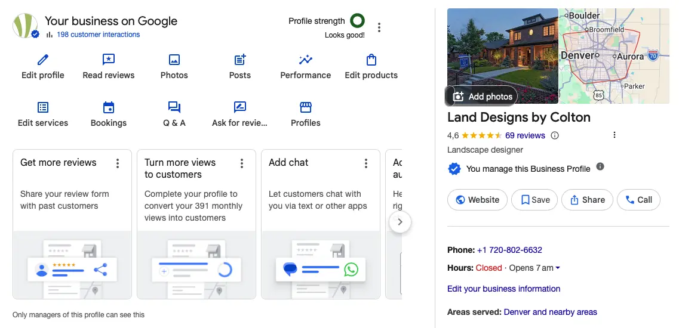Click Edit your business information link
Viewport: 679px width, 328px height.
(503, 289)
